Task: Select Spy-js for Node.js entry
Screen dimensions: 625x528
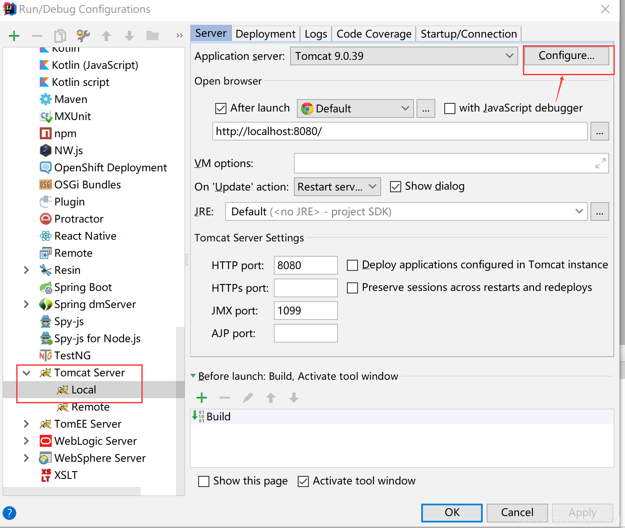Action: pyautogui.click(x=90, y=338)
